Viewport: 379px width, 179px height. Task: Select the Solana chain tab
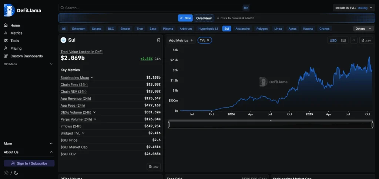pyautogui.click(x=97, y=29)
